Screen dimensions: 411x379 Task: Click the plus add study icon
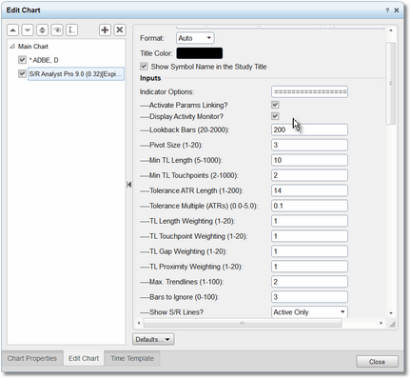coord(105,30)
